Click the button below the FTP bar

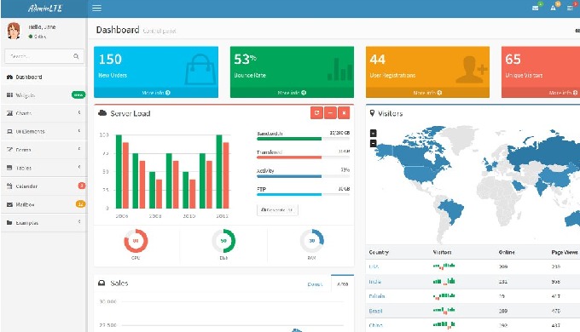[277, 209]
